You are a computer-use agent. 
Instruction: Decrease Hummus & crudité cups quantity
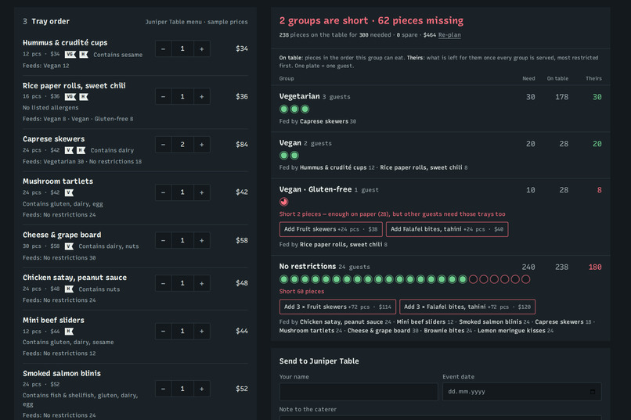[163, 48]
